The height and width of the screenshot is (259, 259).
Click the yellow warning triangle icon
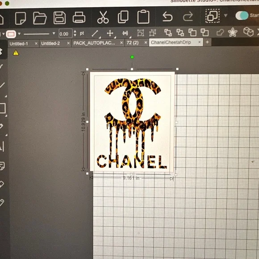pos(16,53)
